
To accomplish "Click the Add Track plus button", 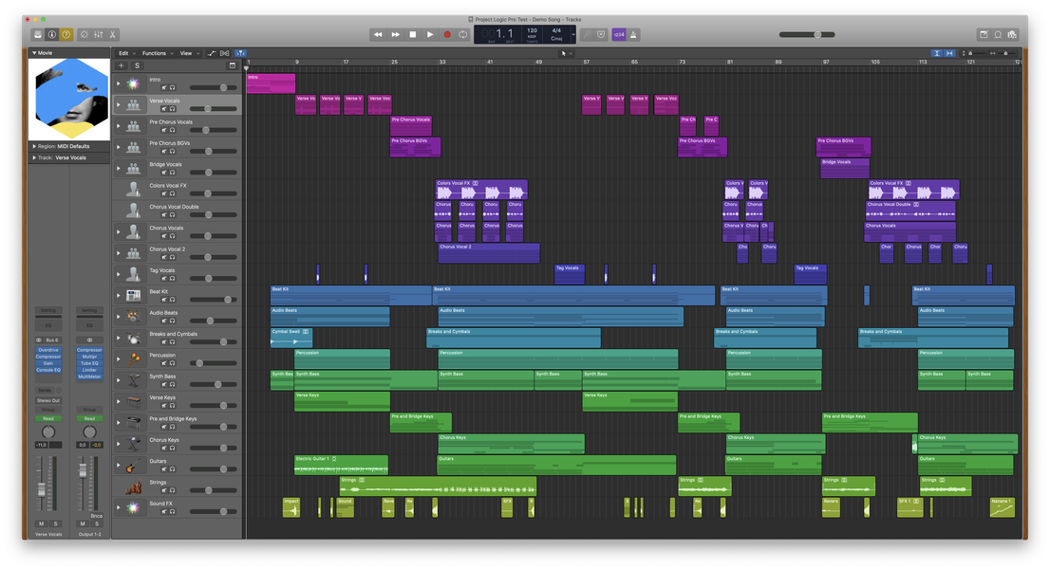I will tap(122, 65).
